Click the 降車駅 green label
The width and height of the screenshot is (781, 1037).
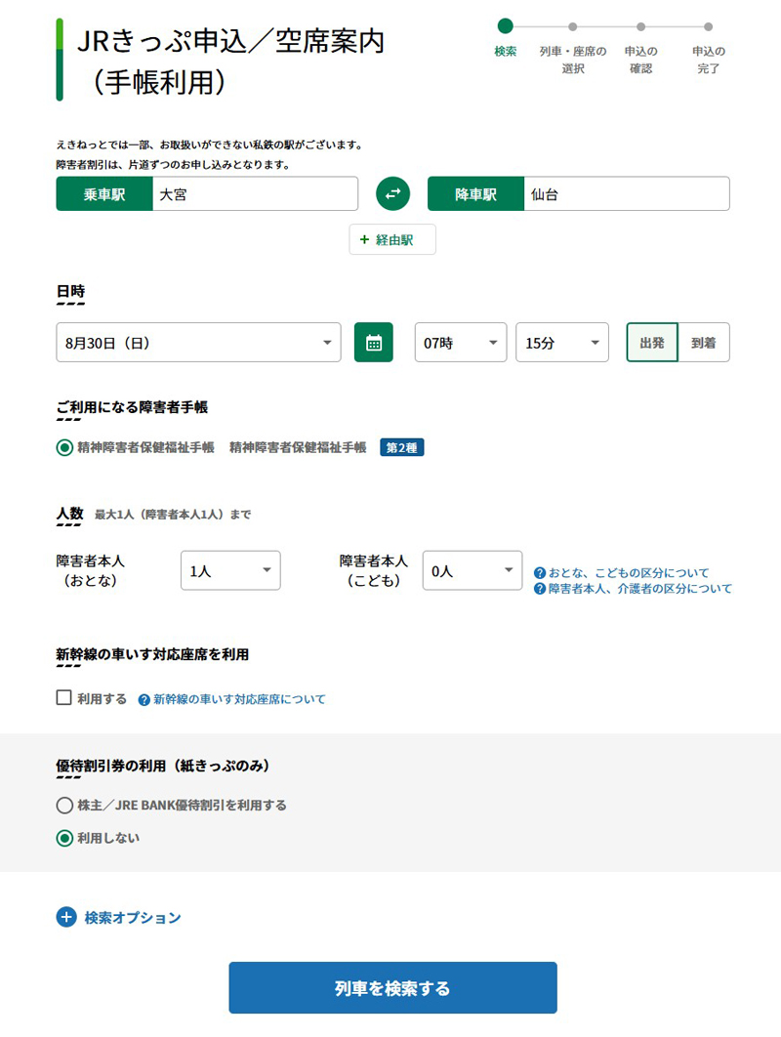point(475,193)
